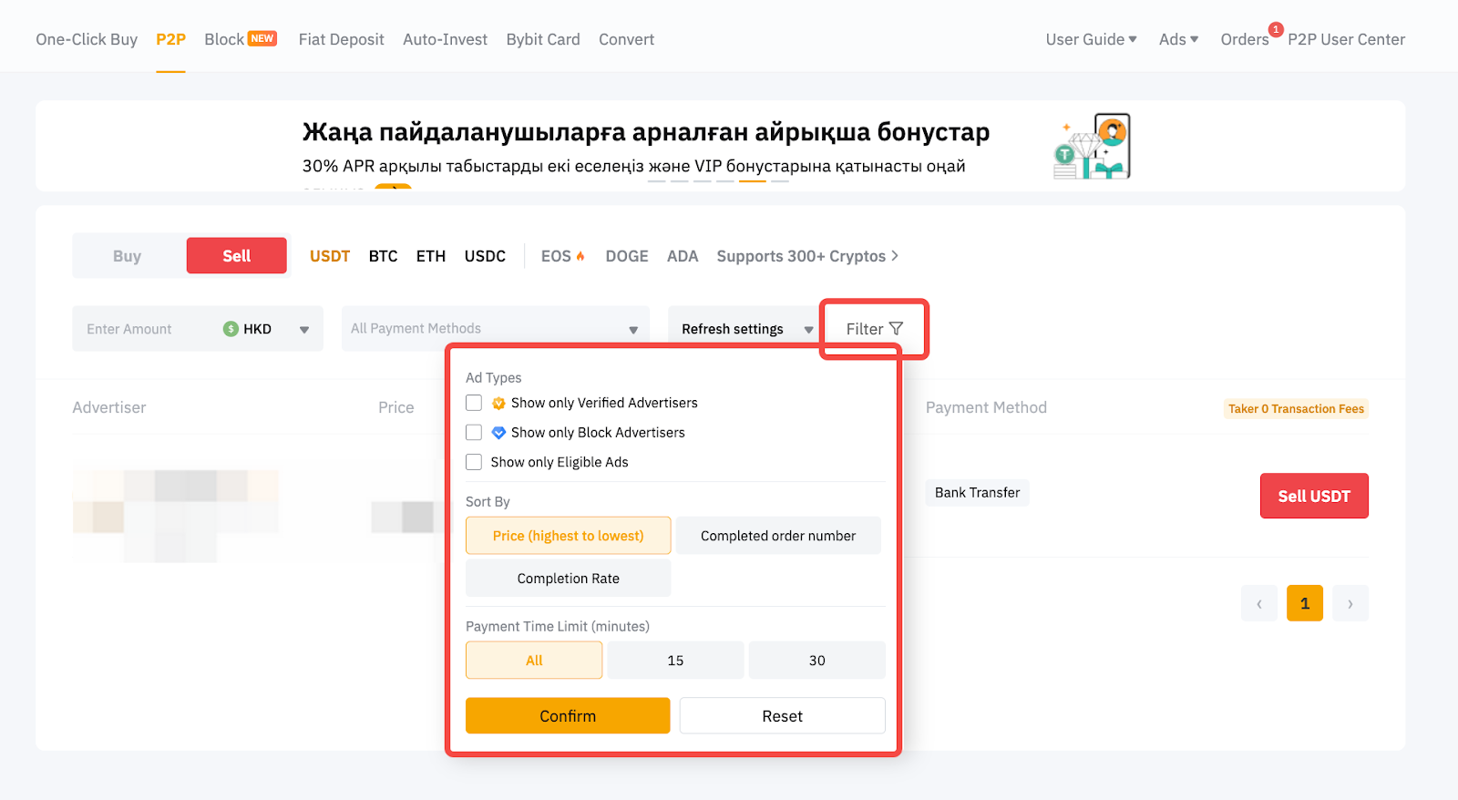Click the Filter funnel icon
The height and width of the screenshot is (800, 1458).
point(896,329)
